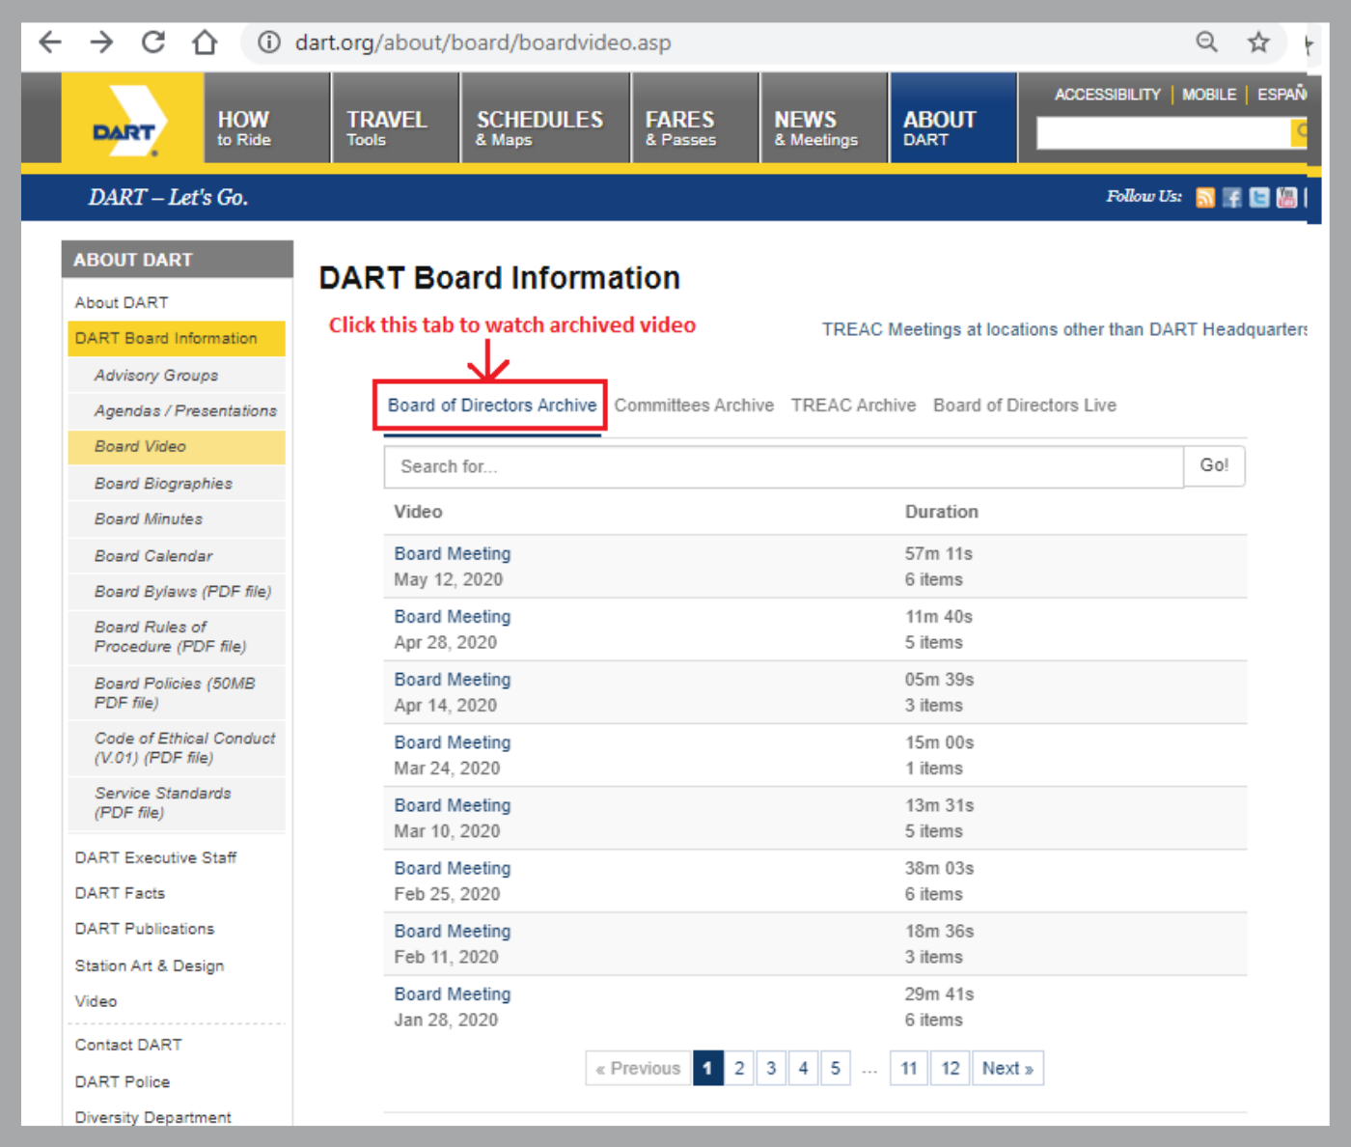Image resolution: width=1351 pixels, height=1147 pixels.
Task: Go to pagination page 12
Action: 951,1069
